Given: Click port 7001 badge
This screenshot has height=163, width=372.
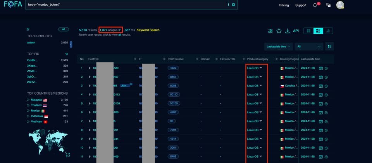Looking at the screenshot, I should (173, 130).
